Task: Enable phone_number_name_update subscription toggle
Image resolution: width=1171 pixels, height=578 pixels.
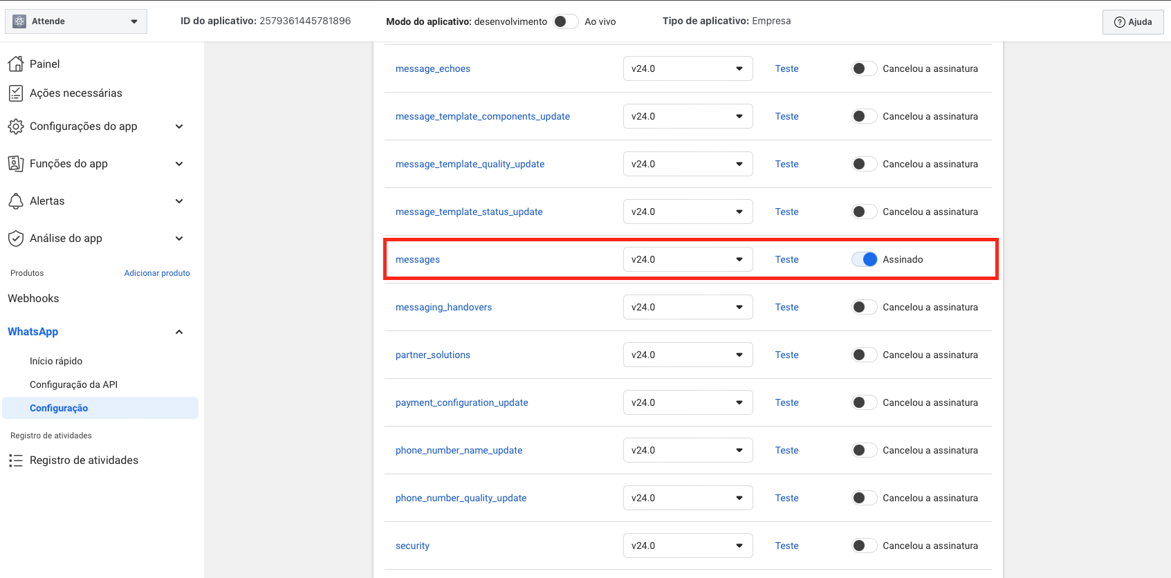Action: point(864,450)
